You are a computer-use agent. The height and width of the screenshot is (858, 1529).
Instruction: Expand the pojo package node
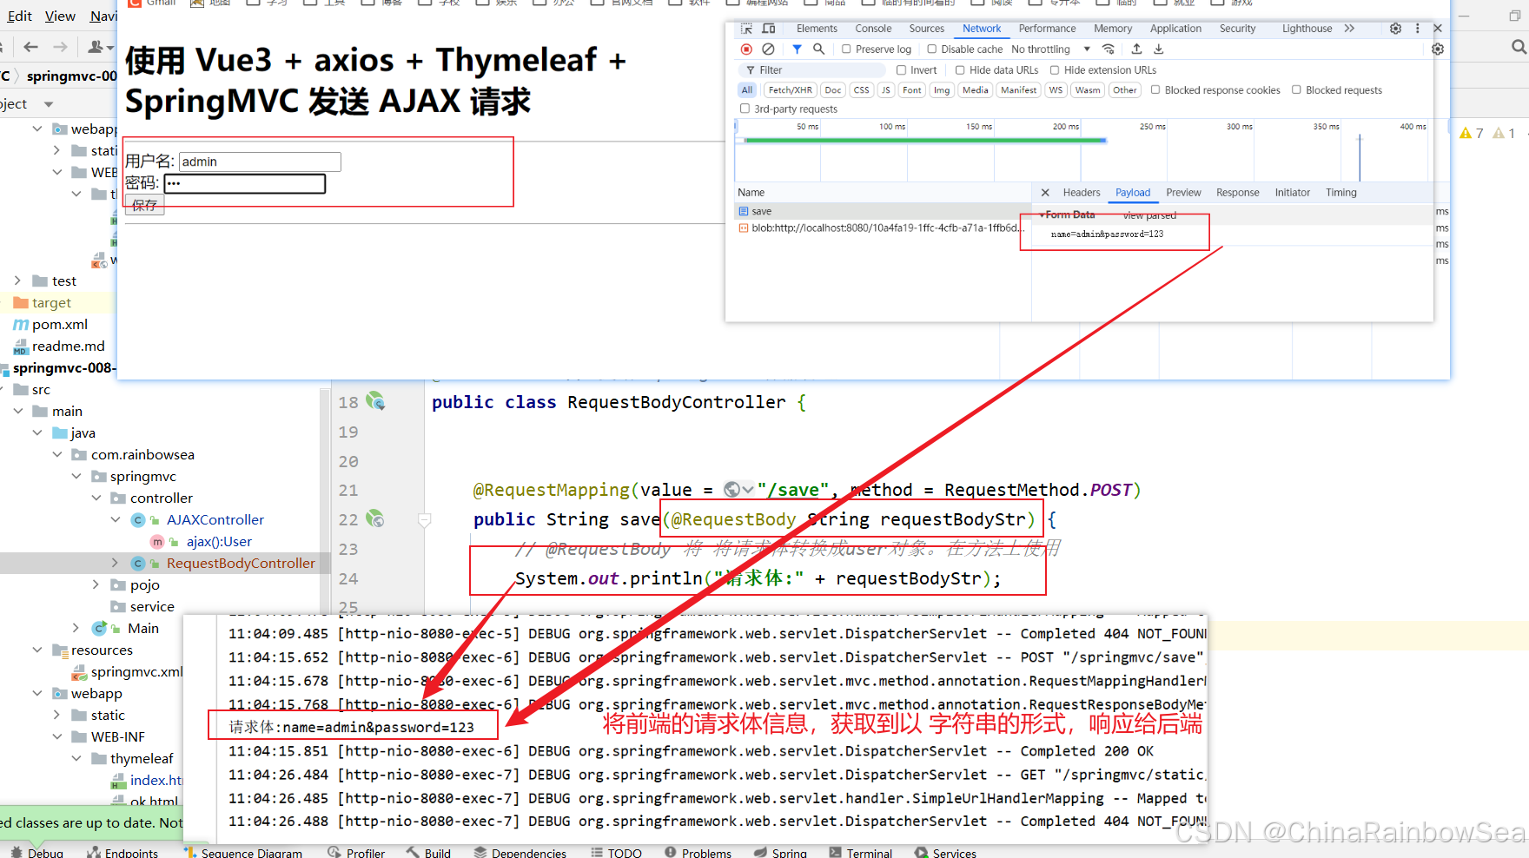click(x=96, y=584)
